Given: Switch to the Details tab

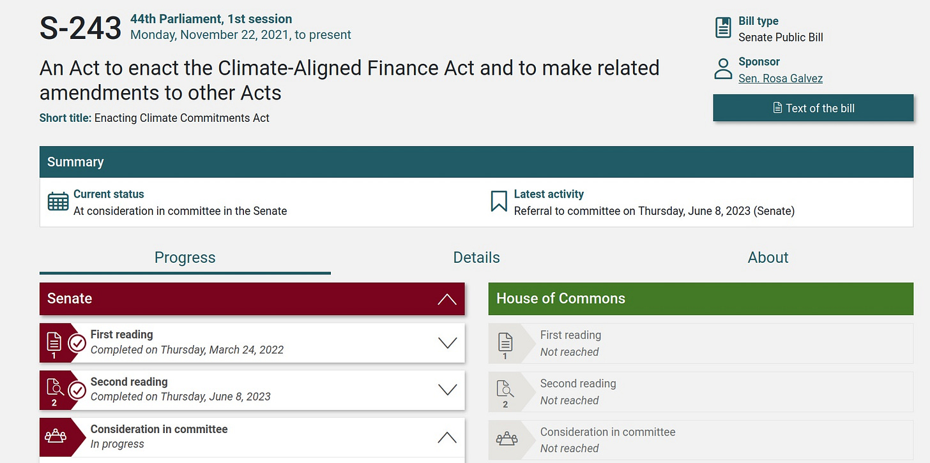Looking at the screenshot, I should (x=476, y=258).
